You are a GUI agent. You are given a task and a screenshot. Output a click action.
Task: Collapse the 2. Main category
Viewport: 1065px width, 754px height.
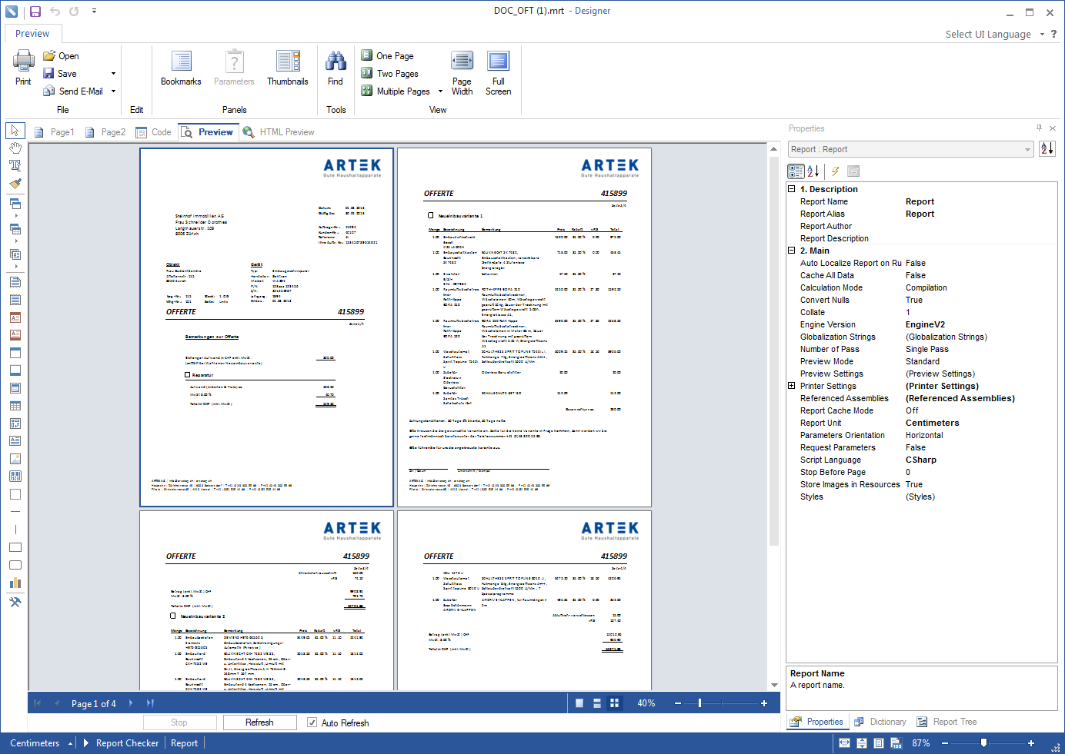(x=791, y=250)
